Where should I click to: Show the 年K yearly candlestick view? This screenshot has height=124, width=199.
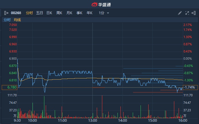coord(90,13)
